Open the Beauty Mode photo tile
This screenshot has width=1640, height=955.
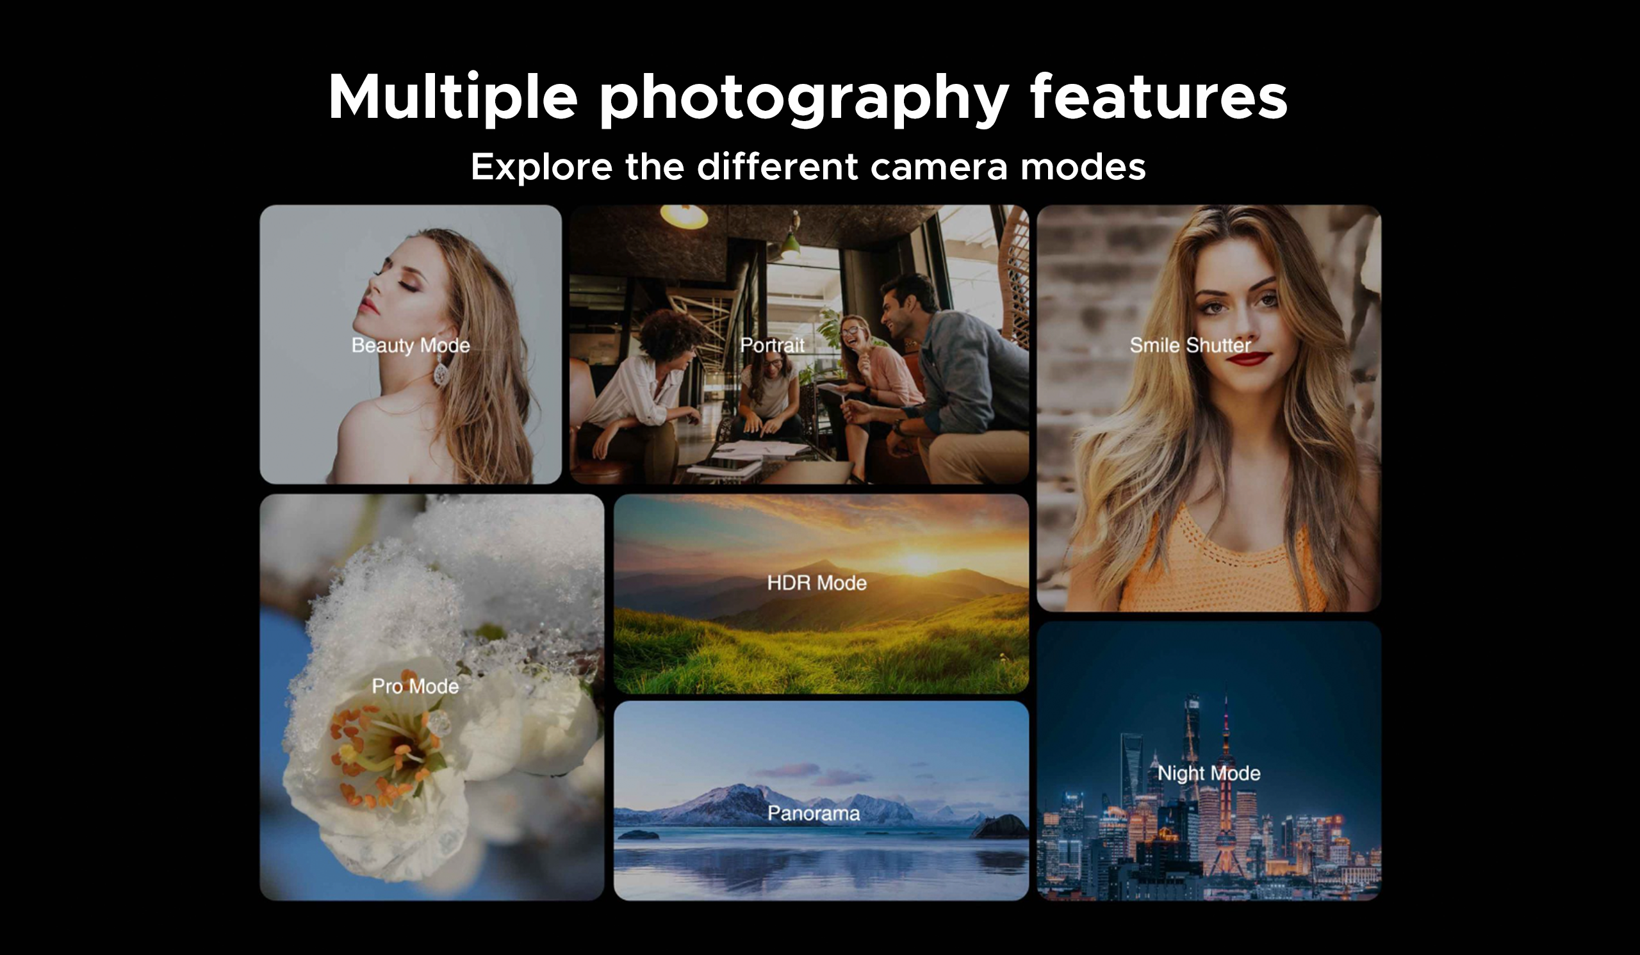[411, 344]
